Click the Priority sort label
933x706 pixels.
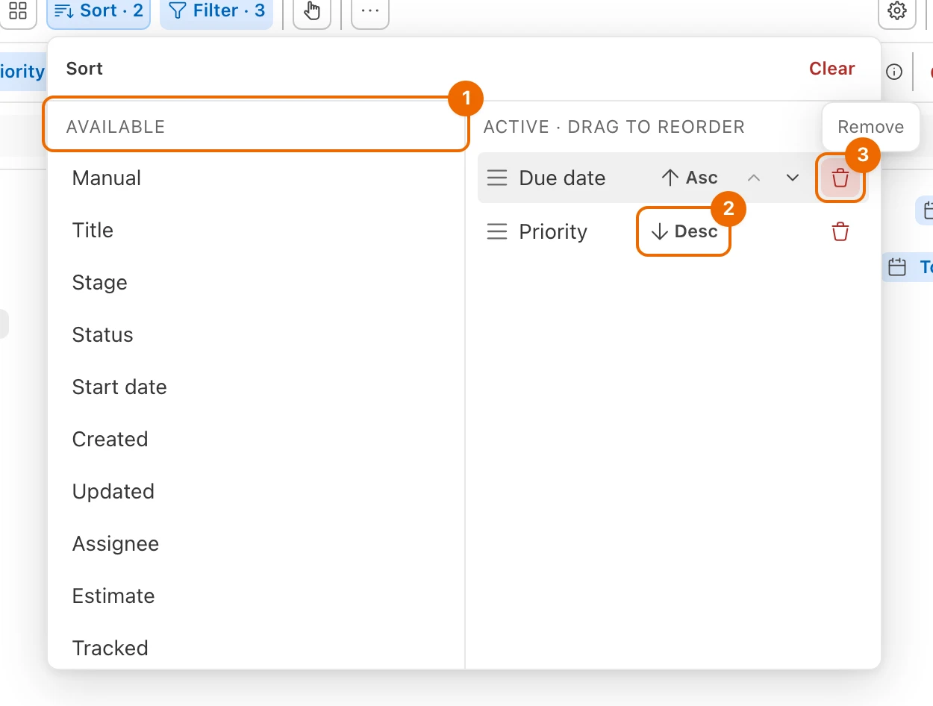click(x=553, y=232)
